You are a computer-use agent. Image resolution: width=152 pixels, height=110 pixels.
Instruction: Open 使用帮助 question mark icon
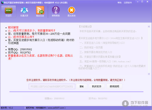pos(56,12)
